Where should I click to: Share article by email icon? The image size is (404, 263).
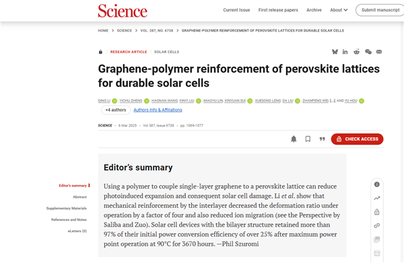[x=379, y=52]
